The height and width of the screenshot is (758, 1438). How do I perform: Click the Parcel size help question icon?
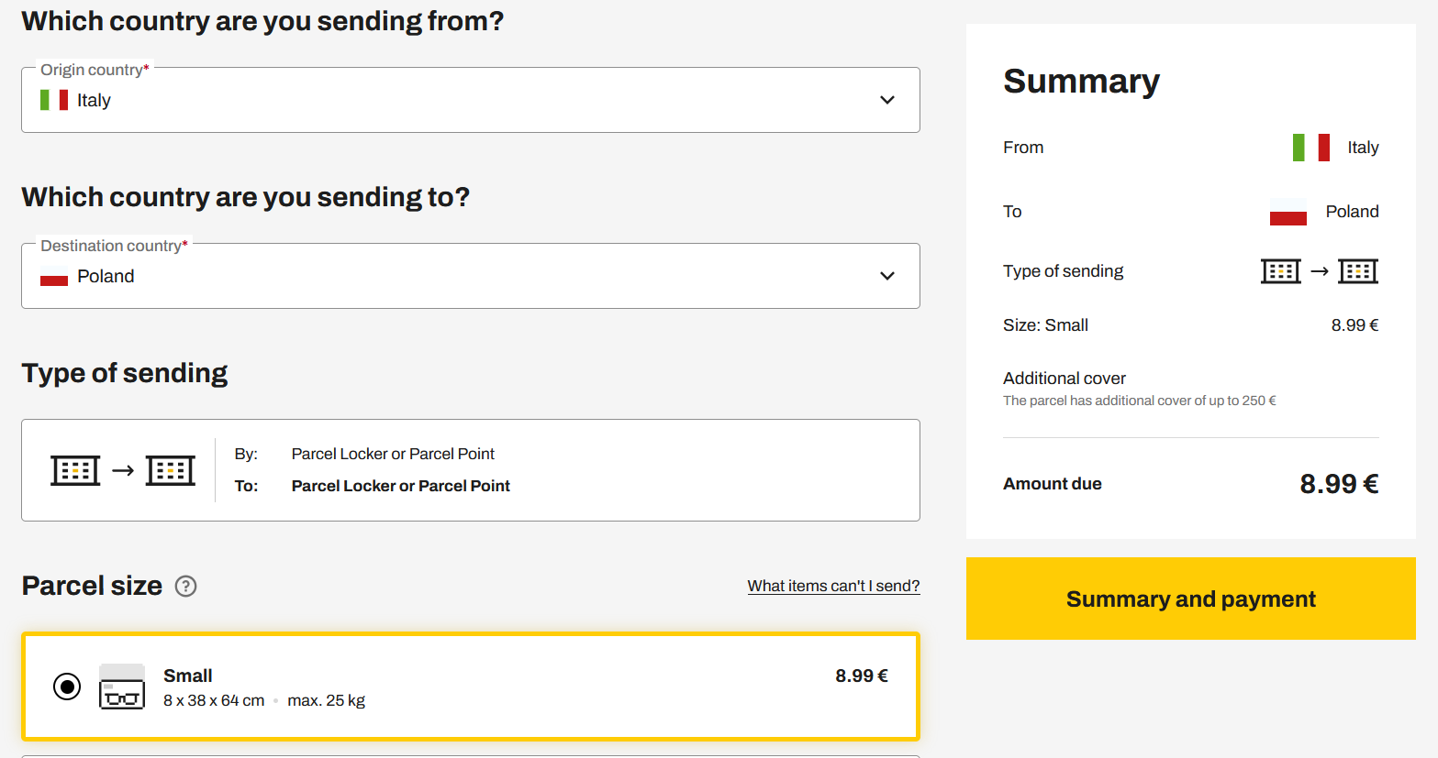pyautogui.click(x=185, y=587)
